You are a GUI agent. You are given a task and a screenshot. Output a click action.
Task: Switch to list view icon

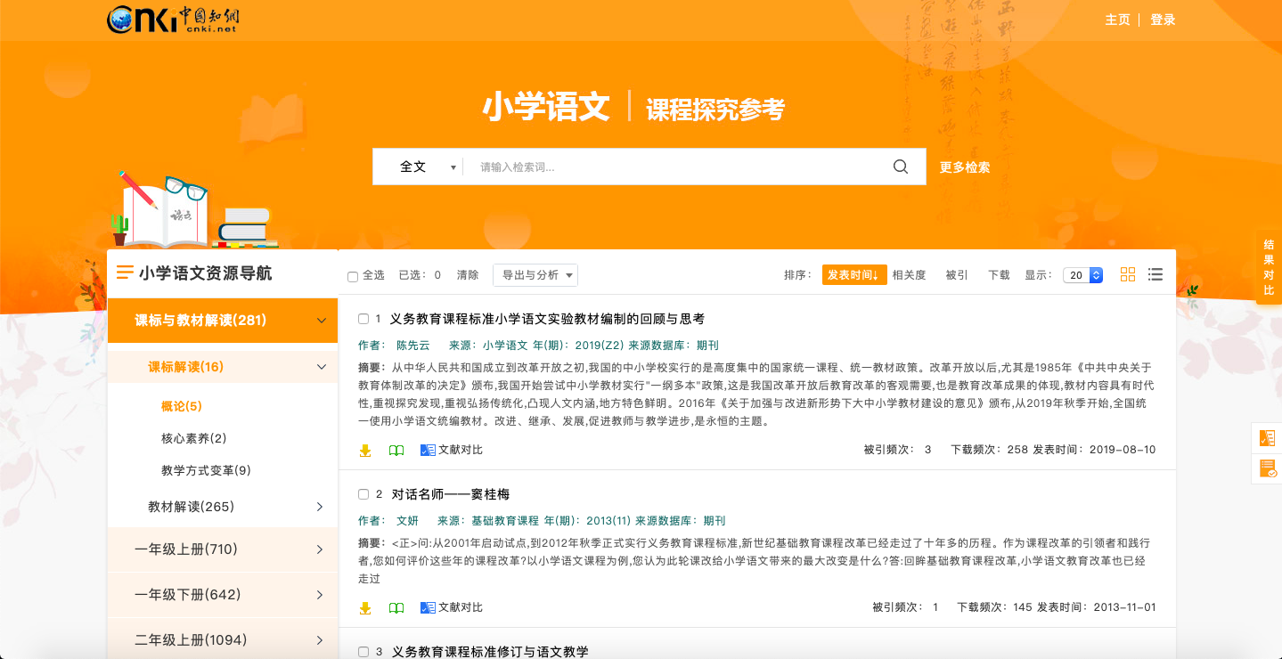[1155, 274]
